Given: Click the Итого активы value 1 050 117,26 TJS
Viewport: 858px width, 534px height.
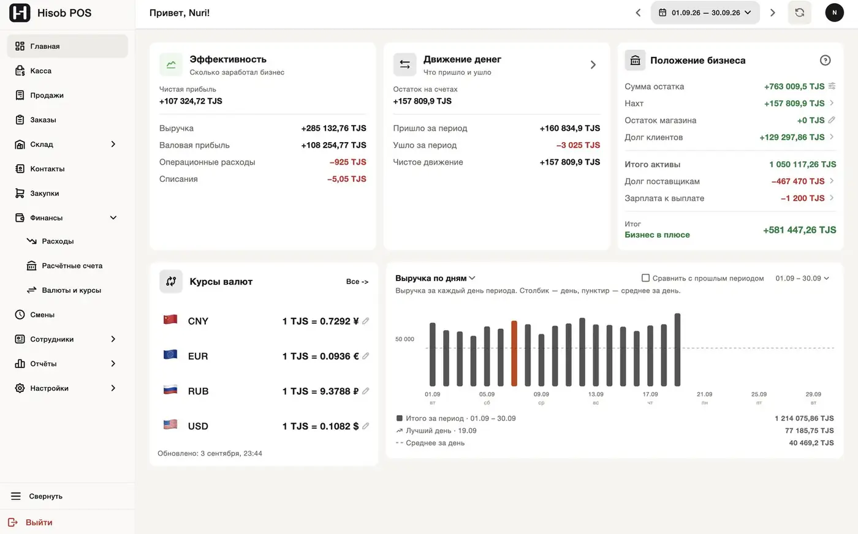Looking at the screenshot, I should pyautogui.click(x=803, y=164).
